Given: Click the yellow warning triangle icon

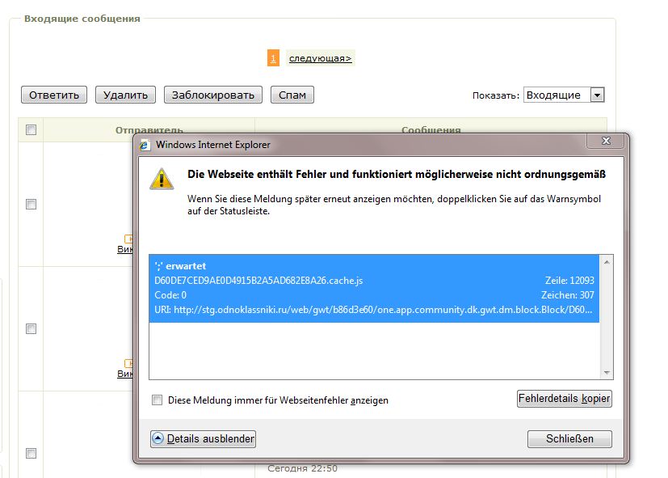Looking at the screenshot, I should coord(162,179).
